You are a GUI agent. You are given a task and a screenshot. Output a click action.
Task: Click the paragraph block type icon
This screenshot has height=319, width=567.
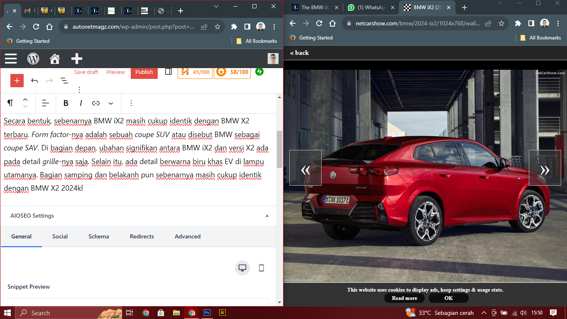click(x=10, y=103)
